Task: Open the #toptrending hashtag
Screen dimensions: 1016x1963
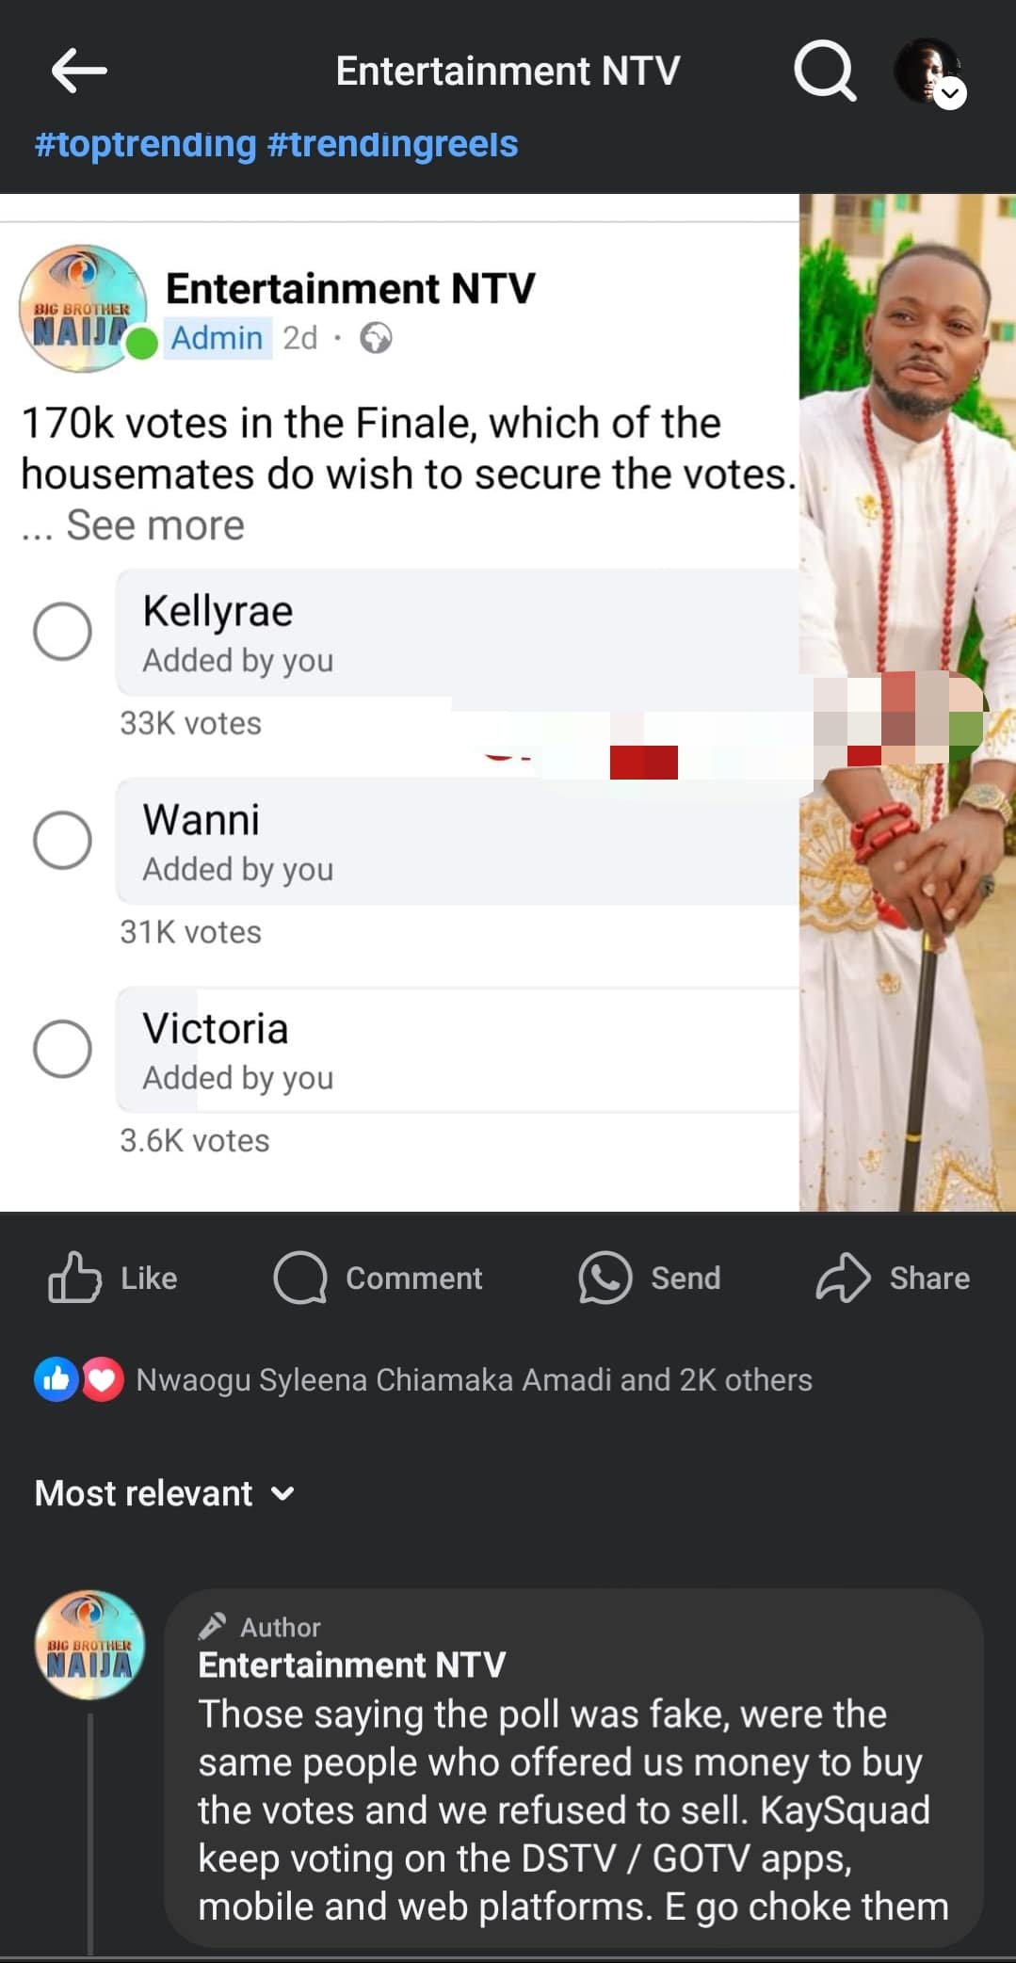Action: [x=145, y=144]
